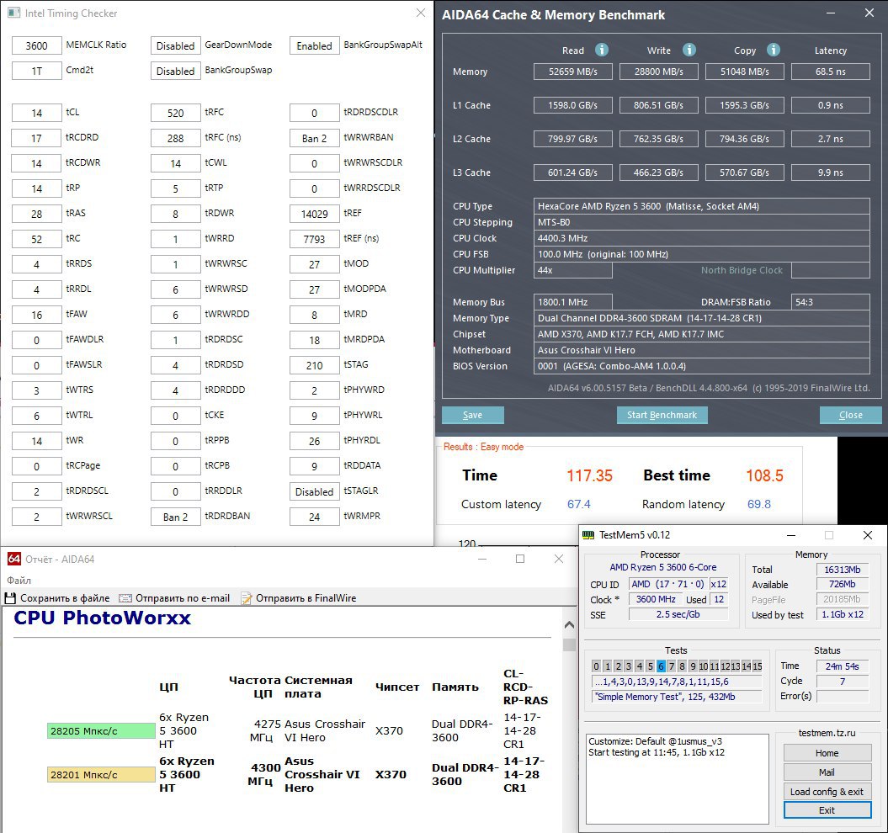Click the Intel Timing Checker window icon
Image resolution: width=888 pixels, height=833 pixels.
(13, 13)
